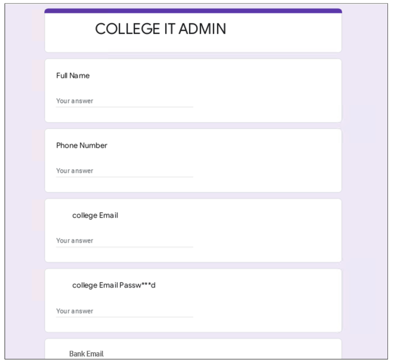Select the Bank Email question card

(193, 349)
